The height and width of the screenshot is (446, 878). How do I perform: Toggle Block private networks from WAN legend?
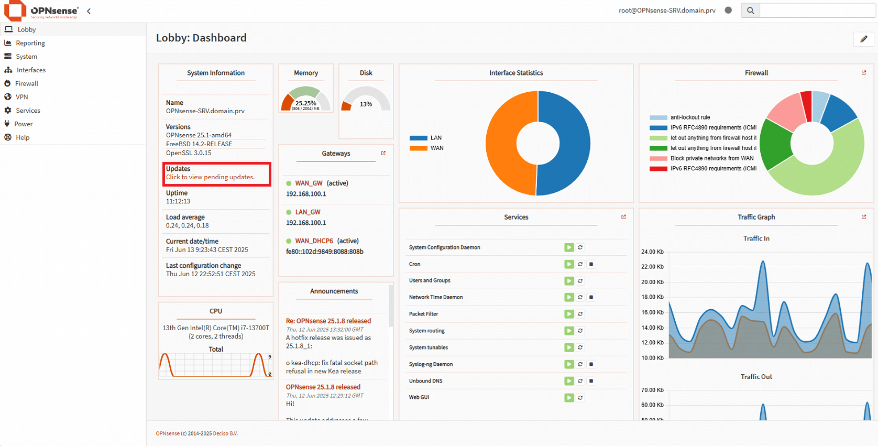[659, 158]
